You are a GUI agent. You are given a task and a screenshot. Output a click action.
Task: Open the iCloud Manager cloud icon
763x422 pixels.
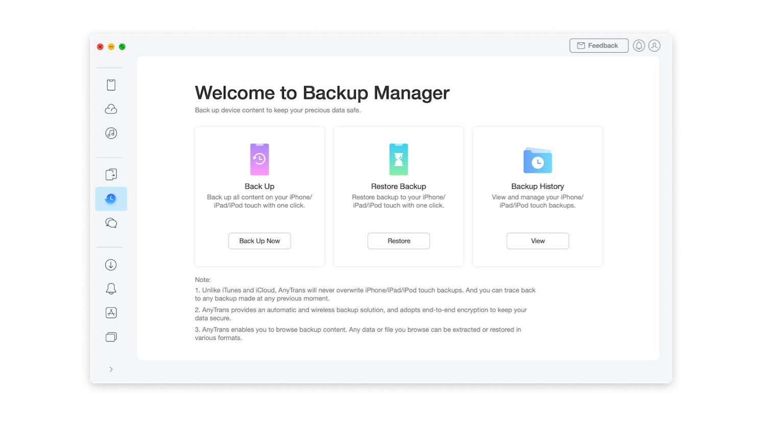tap(111, 109)
